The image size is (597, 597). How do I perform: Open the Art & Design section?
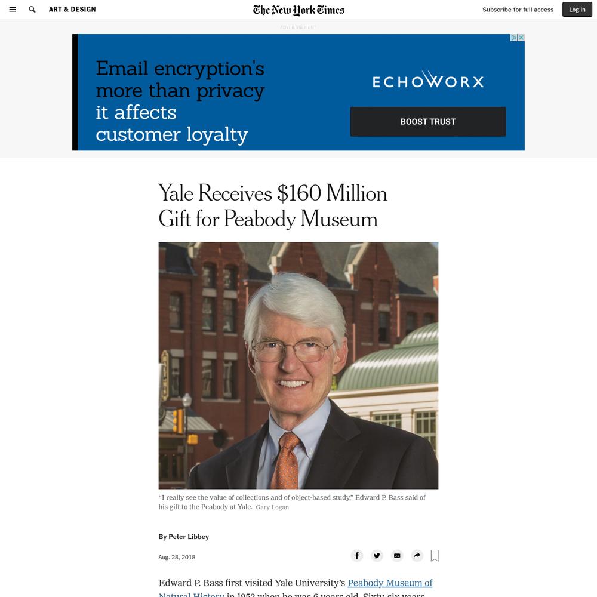(72, 10)
